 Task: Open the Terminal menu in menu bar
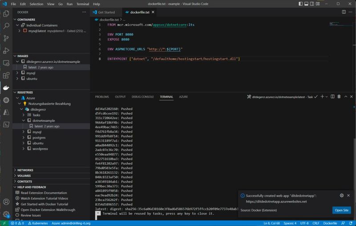82,4
